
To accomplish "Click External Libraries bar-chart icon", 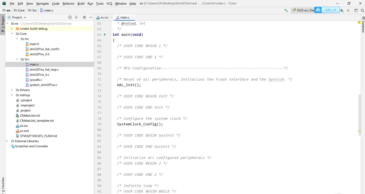I will (x=13, y=141).
